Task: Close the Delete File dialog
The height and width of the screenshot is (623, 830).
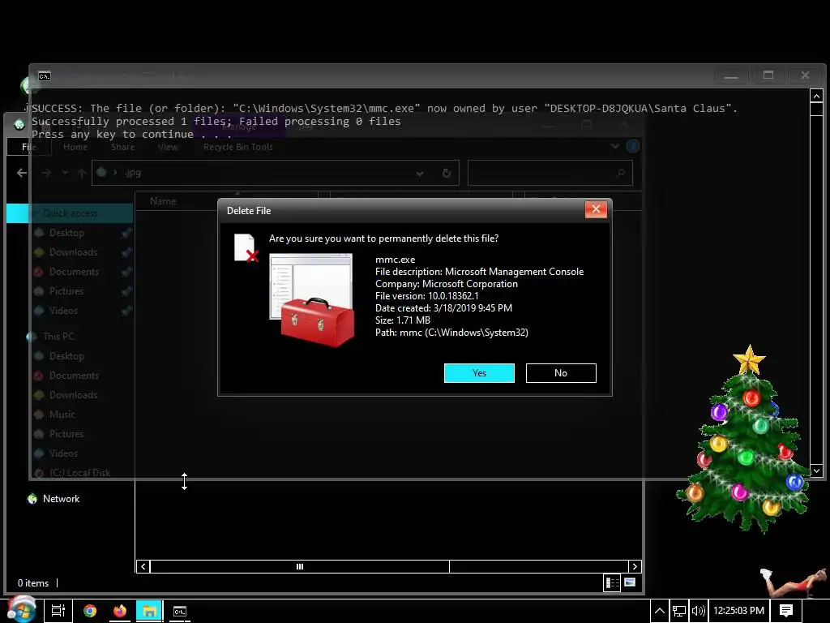Action: [596, 209]
